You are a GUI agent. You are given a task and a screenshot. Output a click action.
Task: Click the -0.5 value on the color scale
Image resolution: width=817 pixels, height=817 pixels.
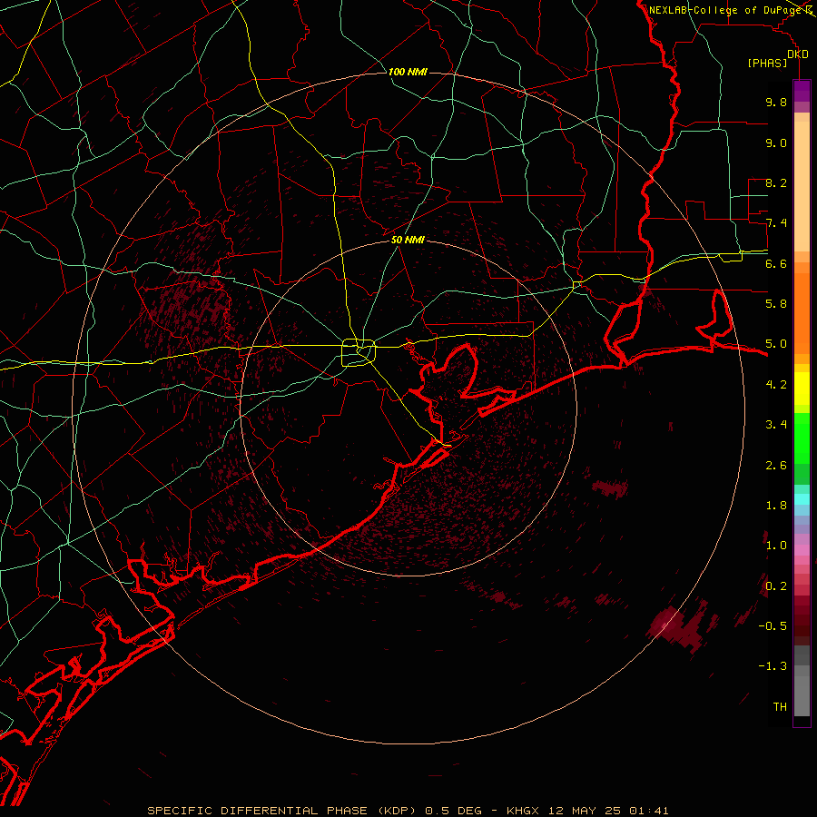(x=773, y=626)
